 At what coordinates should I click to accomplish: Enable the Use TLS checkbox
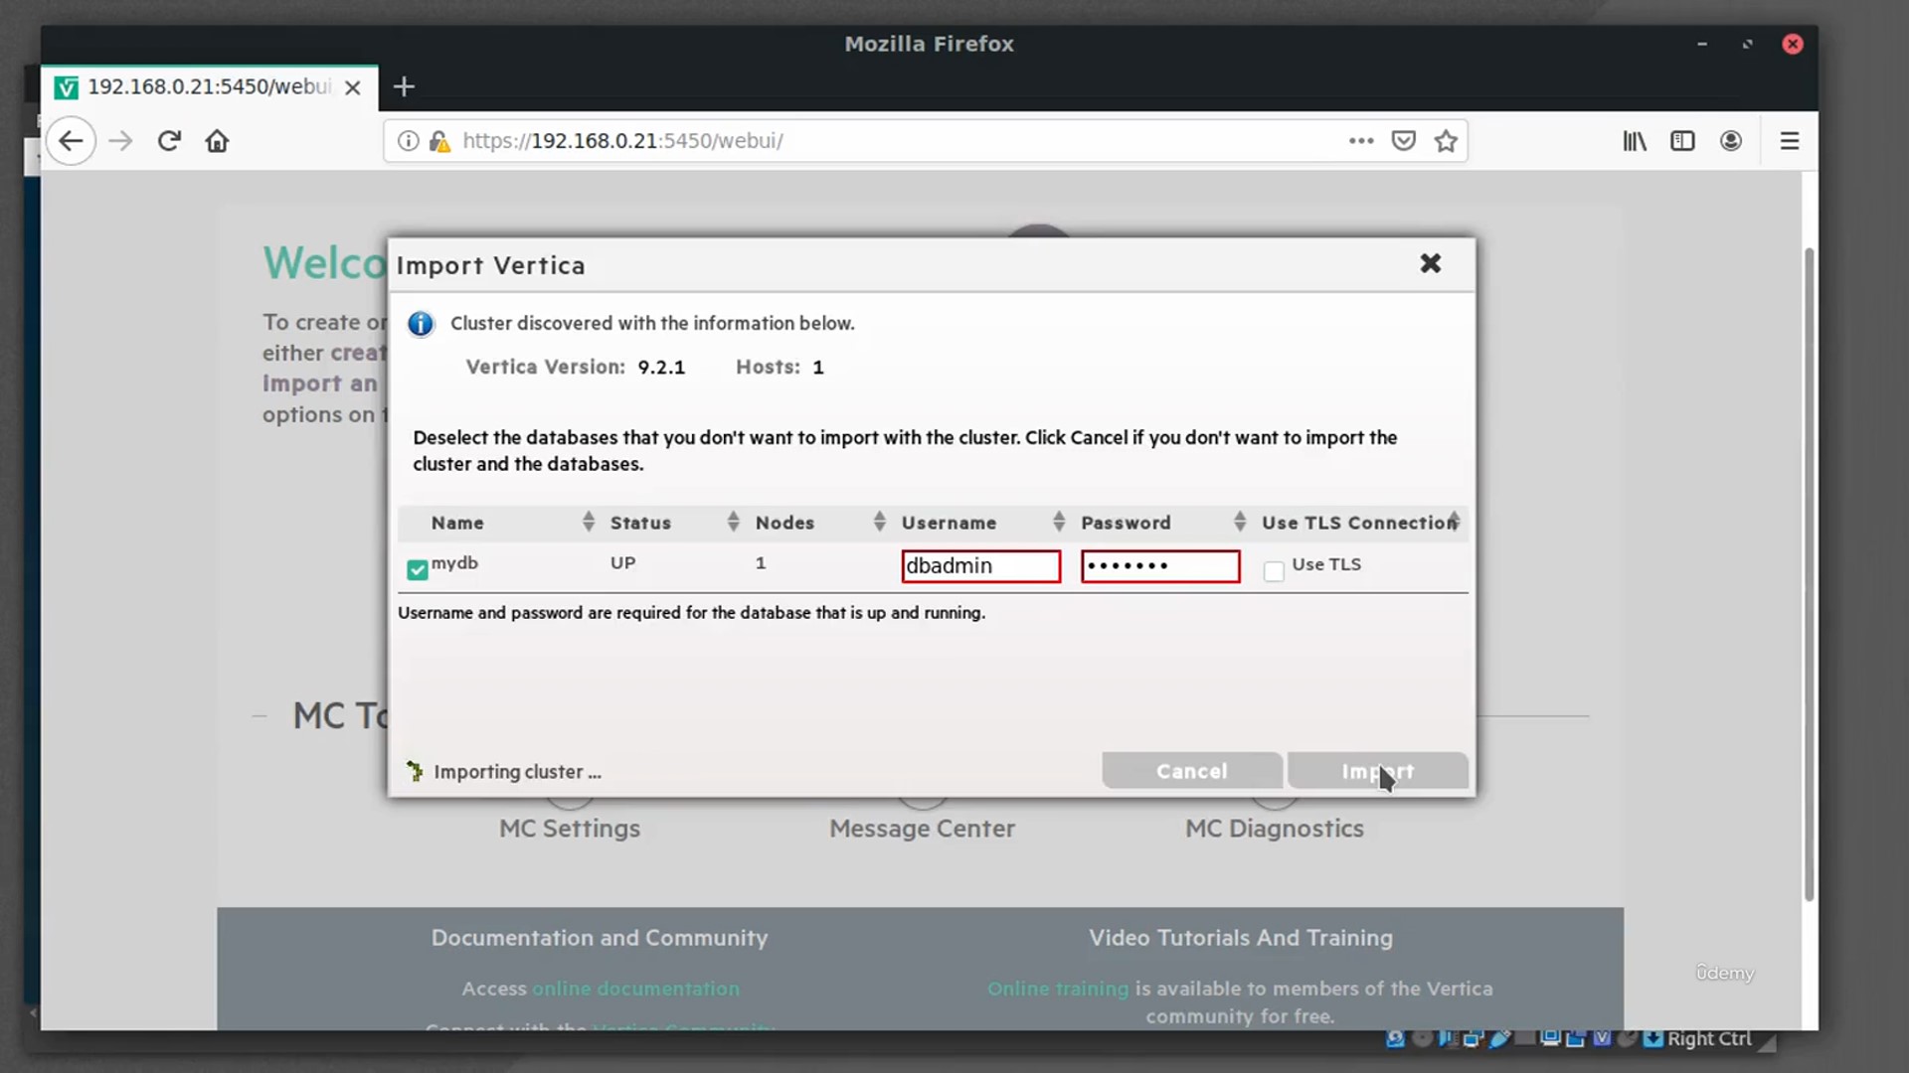pos(1274,571)
